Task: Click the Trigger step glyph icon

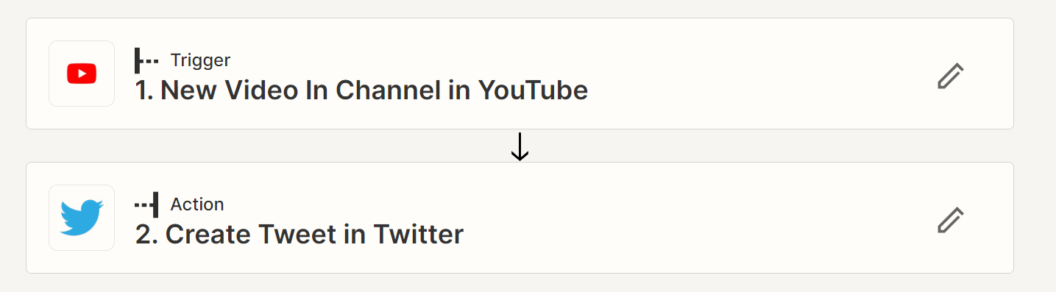Action: click(x=146, y=60)
